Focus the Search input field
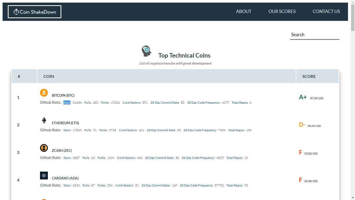This screenshot has width=355, height=200. click(314, 35)
